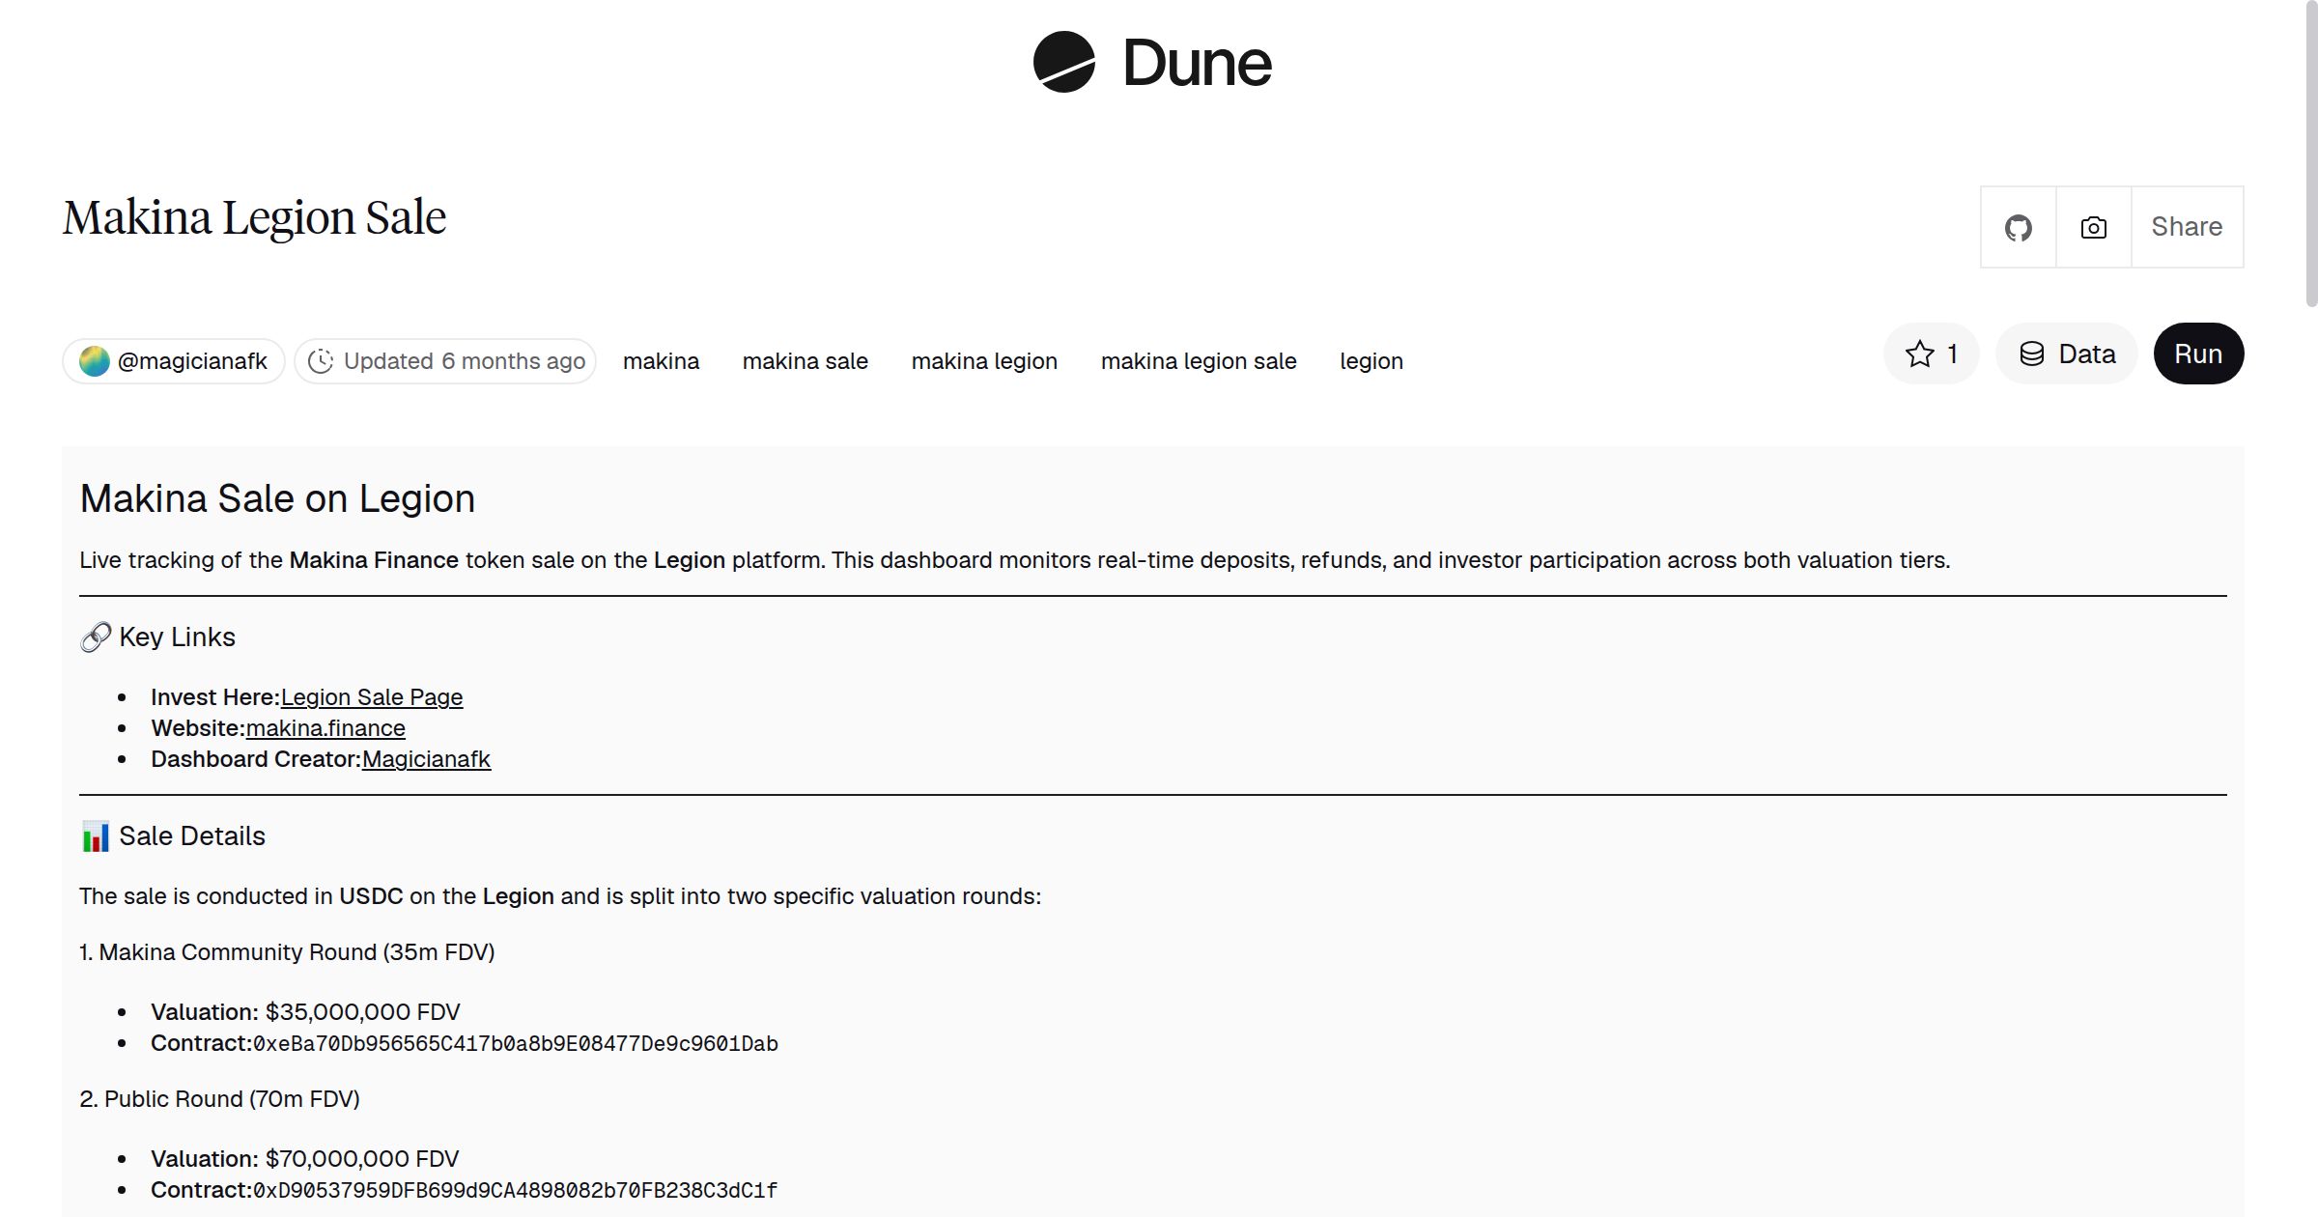The height and width of the screenshot is (1217, 2318).
Task: Open the GitHub icon button
Action: tap(2018, 228)
